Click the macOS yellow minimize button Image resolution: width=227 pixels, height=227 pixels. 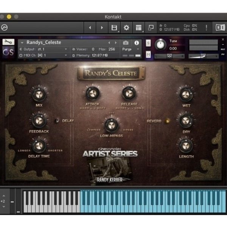click(9, 17)
